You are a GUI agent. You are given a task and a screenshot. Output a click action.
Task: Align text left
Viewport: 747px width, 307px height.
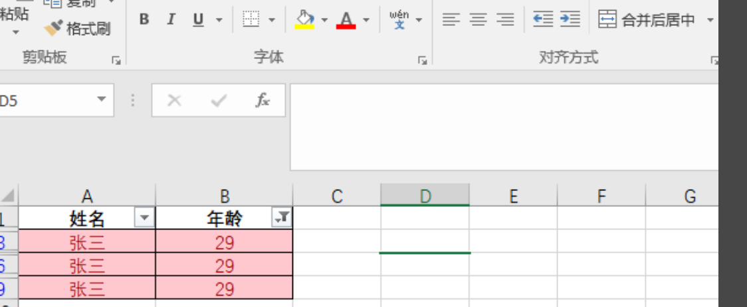click(451, 19)
